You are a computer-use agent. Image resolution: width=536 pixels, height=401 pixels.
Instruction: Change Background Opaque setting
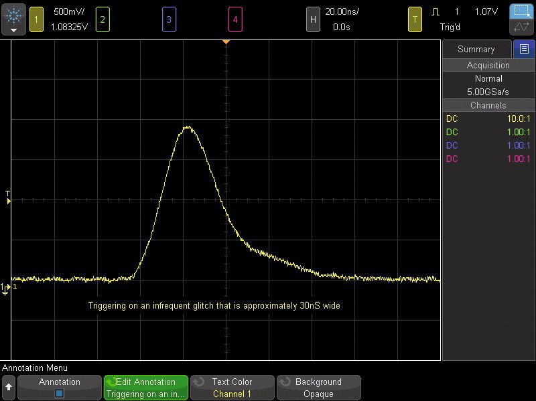tap(318, 388)
